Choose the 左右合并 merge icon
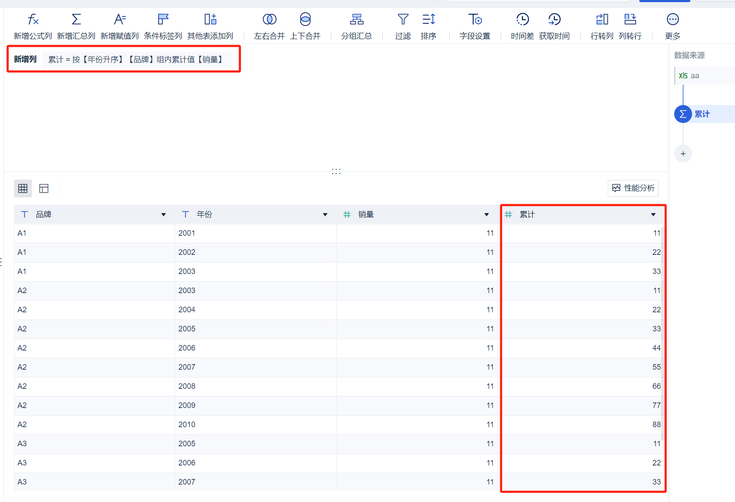735x502 pixels. (x=269, y=20)
